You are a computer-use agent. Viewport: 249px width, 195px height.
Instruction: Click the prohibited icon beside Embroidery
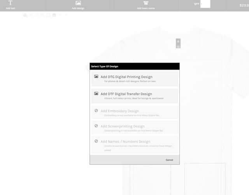(x=96, y=110)
